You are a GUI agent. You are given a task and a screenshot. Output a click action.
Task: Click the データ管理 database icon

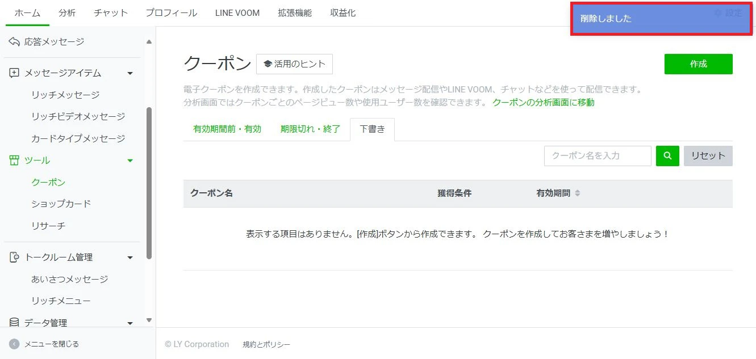[x=14, y=323]
